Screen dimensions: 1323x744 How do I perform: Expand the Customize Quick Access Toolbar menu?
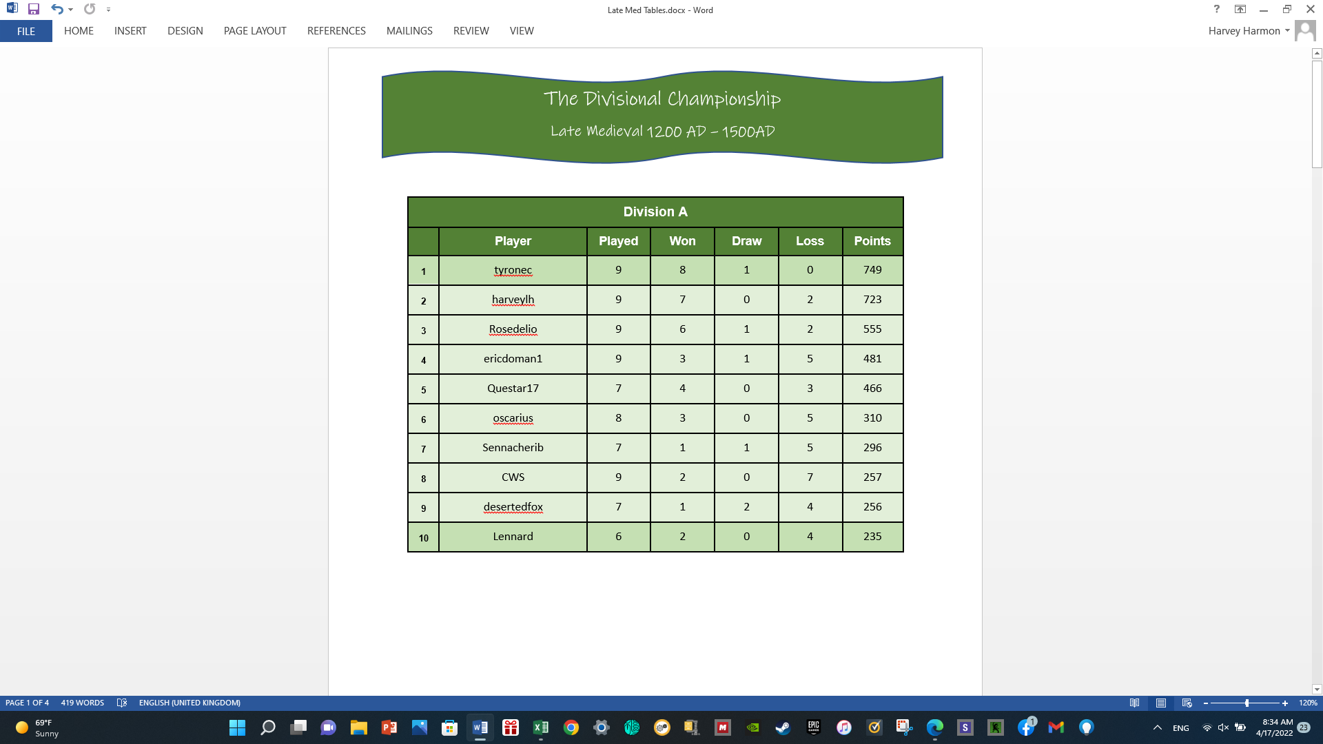(x=108, y=10)
